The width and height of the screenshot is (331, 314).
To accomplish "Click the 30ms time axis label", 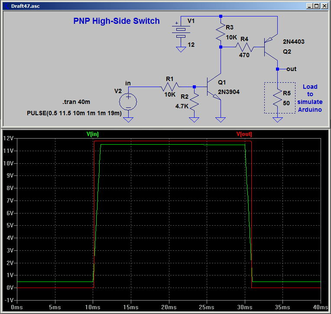I will (245, 307).
